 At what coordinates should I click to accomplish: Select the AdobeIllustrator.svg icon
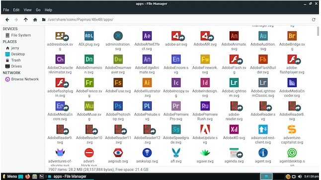[x=147, y=83]
